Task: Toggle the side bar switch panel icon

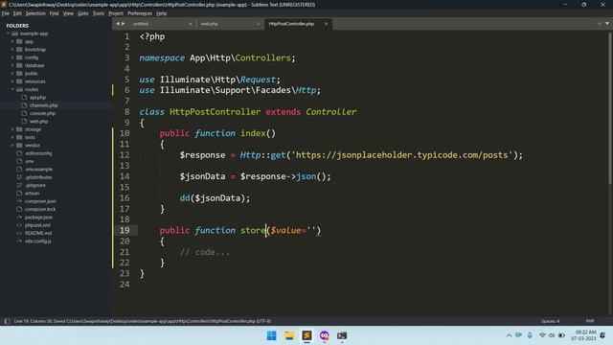Action: point(7,321)
